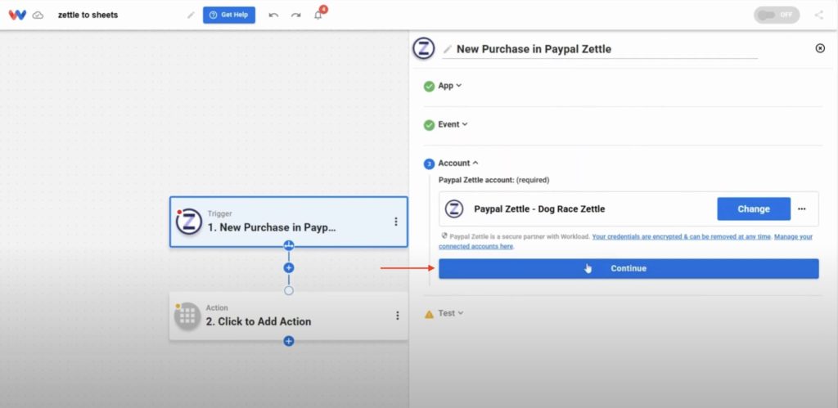Image resolution: width=838 pixels, height=408 pixels.
Task: Open the notifications bell
Action: 318,15
